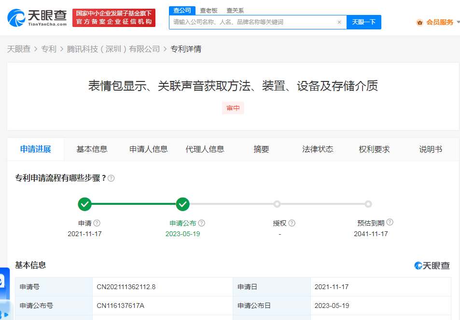Click the member services crown icon
The image size is (460, 320).
420,22
